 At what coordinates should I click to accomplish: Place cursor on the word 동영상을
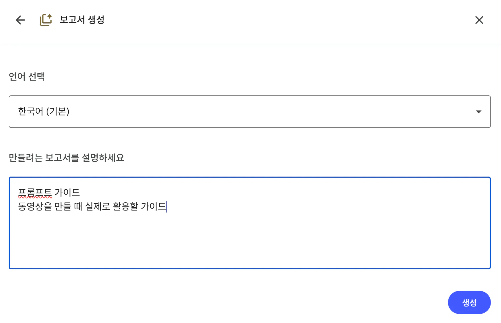point(35,206)
